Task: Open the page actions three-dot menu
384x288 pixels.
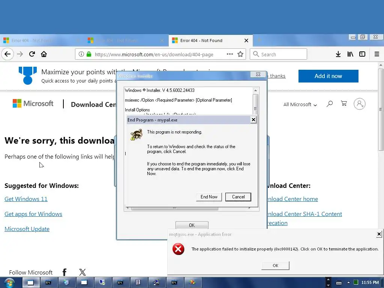Action: point(230,54)
